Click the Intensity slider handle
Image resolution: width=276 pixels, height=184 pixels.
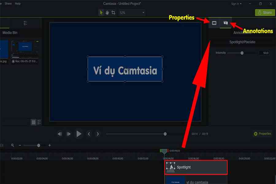(242, 53)
